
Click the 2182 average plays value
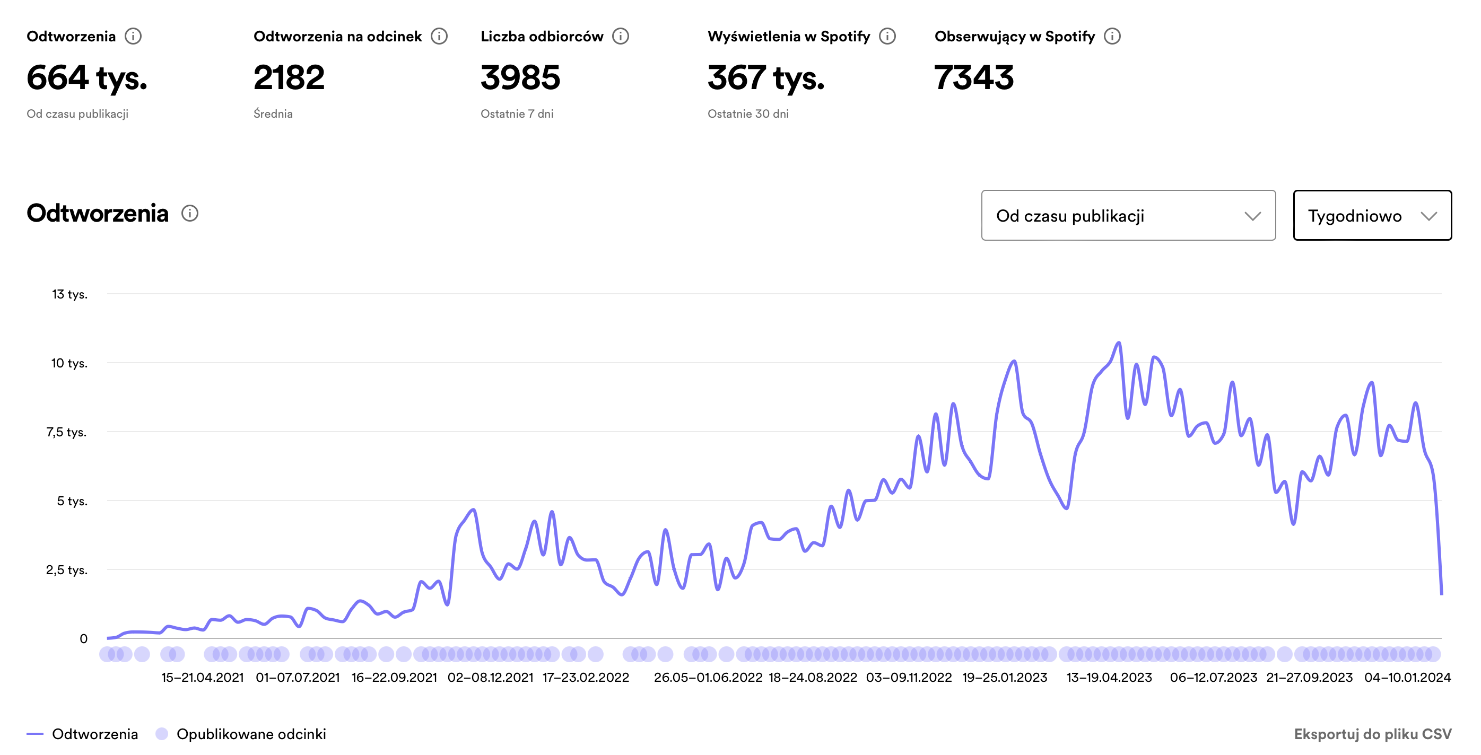(289, 77)
